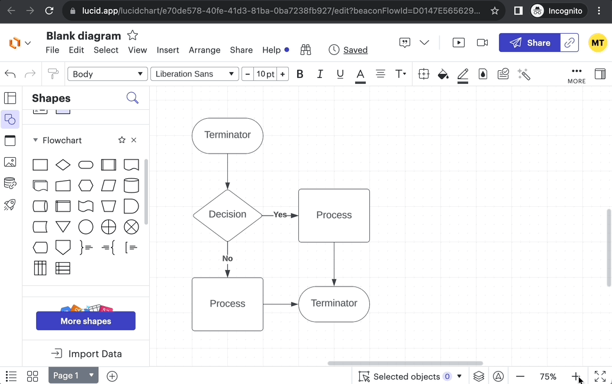The height and width of the screenshot is (384, 612).
Task: Open the data linking panel in the sidebar
Action: [x=10, y=183]
